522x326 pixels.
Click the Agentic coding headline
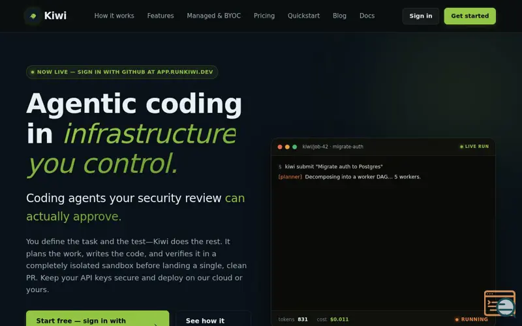[x=134, y=104]
